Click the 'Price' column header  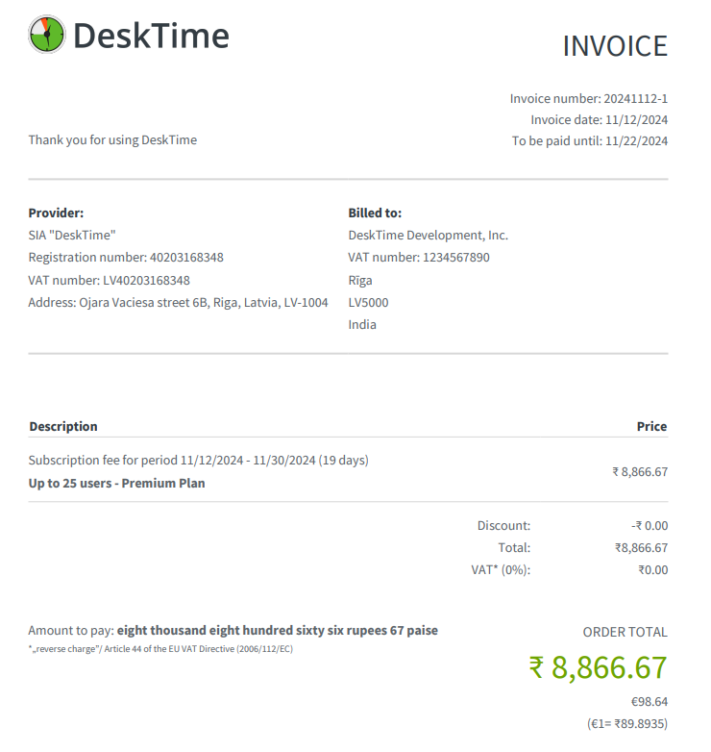651,427
